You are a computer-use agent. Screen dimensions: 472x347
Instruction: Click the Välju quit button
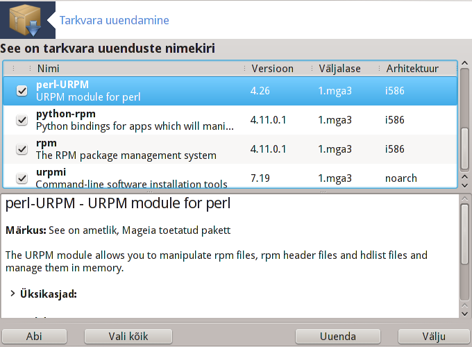(x=433, y=336)
